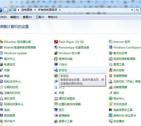Open the 日期和时间 link
This screenshot has width=141, height=126.
tap(11, 87)
